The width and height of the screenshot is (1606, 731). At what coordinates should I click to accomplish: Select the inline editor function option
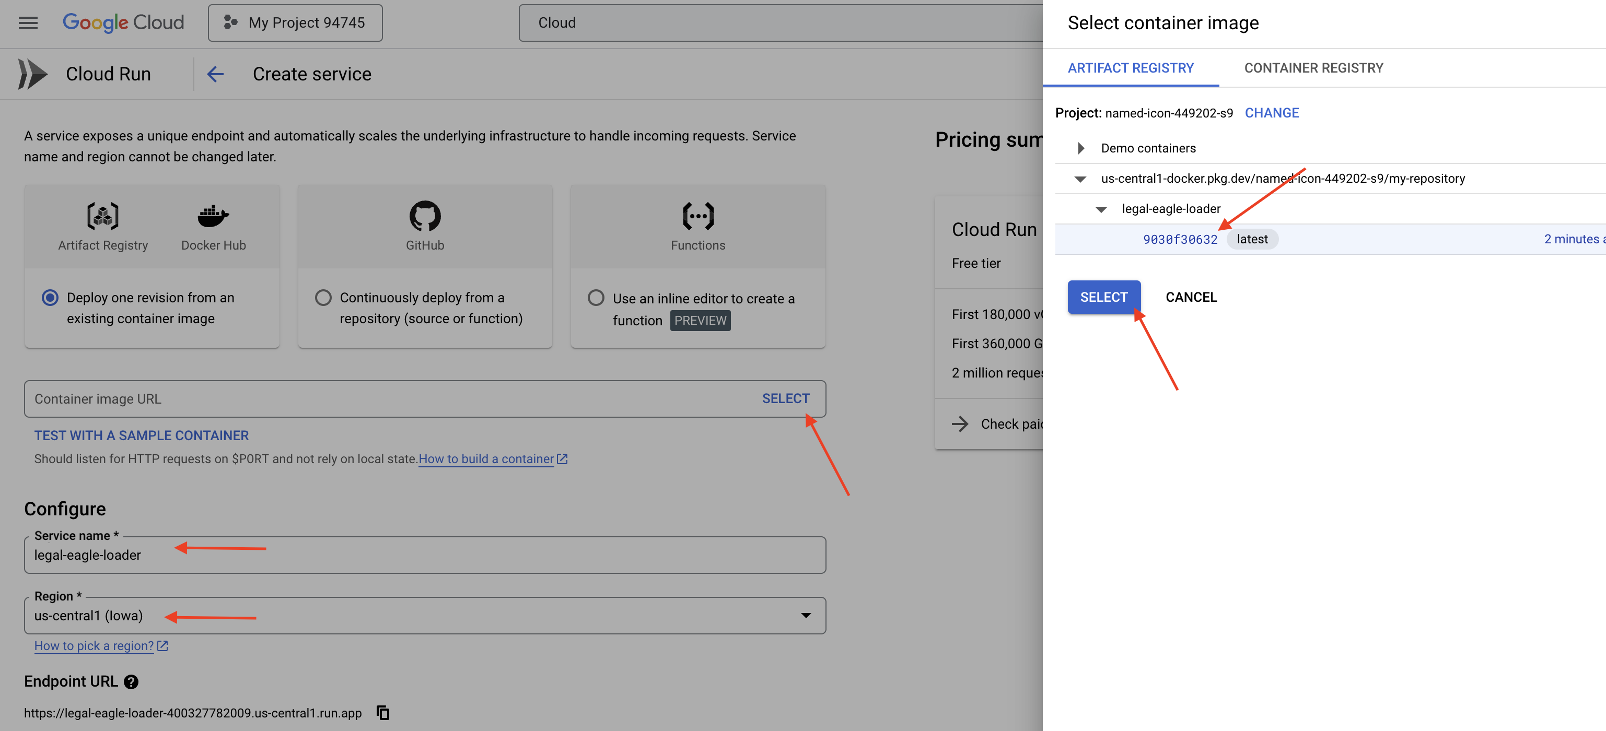pos(596,298)
